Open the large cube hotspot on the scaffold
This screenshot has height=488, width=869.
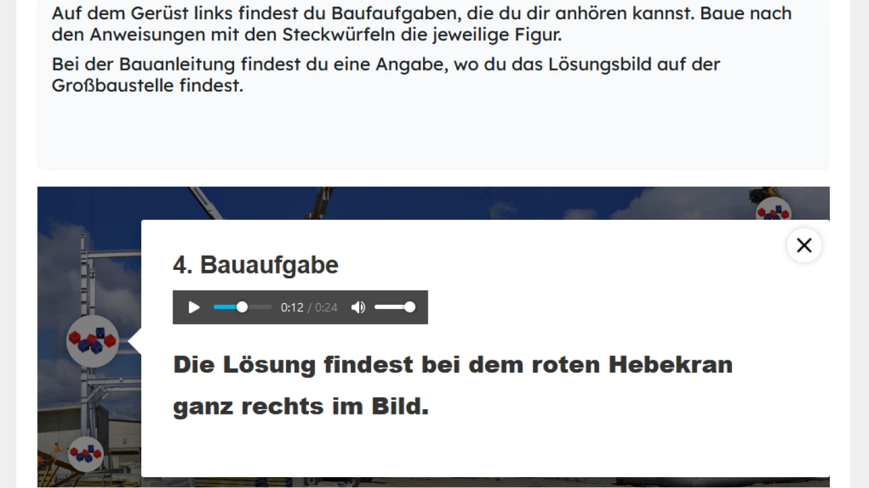(x=92, y=341)
